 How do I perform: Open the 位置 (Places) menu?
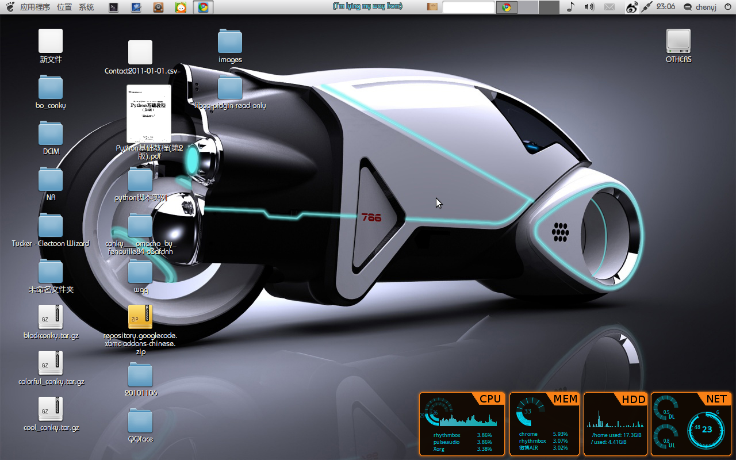[65, 7]
